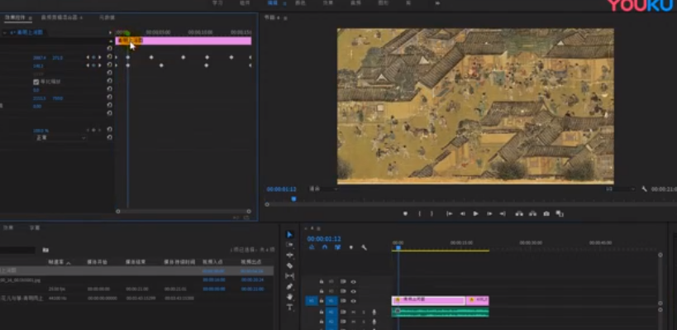677x330 pixels.
Task: Pick the Pen tool
Action: pos(289,286)
